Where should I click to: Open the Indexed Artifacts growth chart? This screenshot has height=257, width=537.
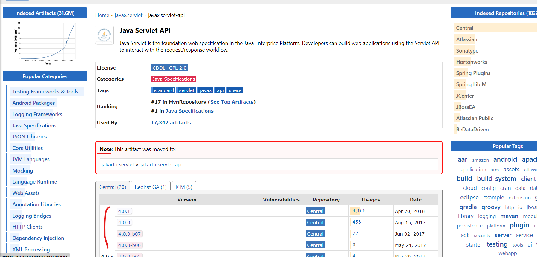pyautogui.click(x=45, y=43)
